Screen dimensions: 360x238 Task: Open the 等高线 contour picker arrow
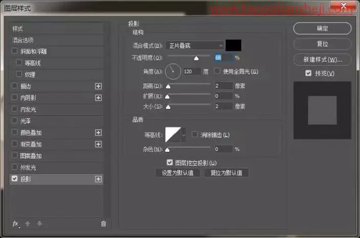coord(183,135)
